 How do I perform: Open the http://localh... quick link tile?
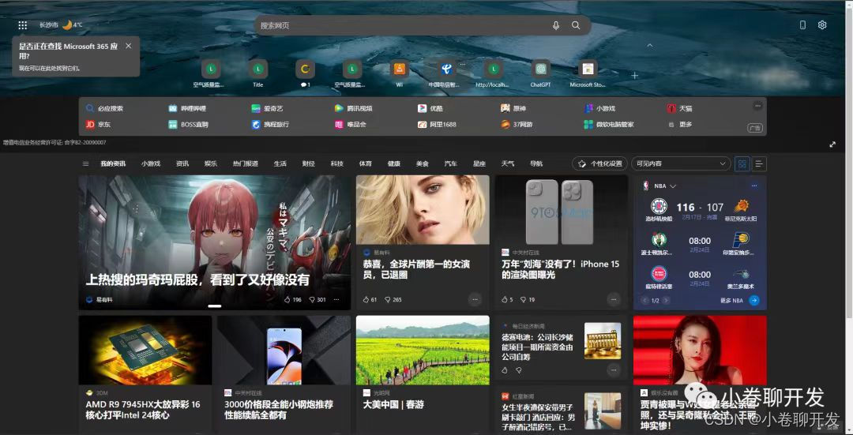(493, 73)
